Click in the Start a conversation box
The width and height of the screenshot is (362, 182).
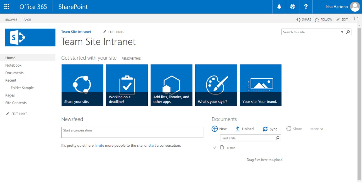pyautogui.click(x=132, y=132)
